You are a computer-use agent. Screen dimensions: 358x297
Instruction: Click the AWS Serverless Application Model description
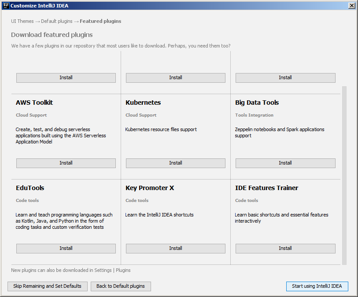pyautogui.click(x=61, y=136)
